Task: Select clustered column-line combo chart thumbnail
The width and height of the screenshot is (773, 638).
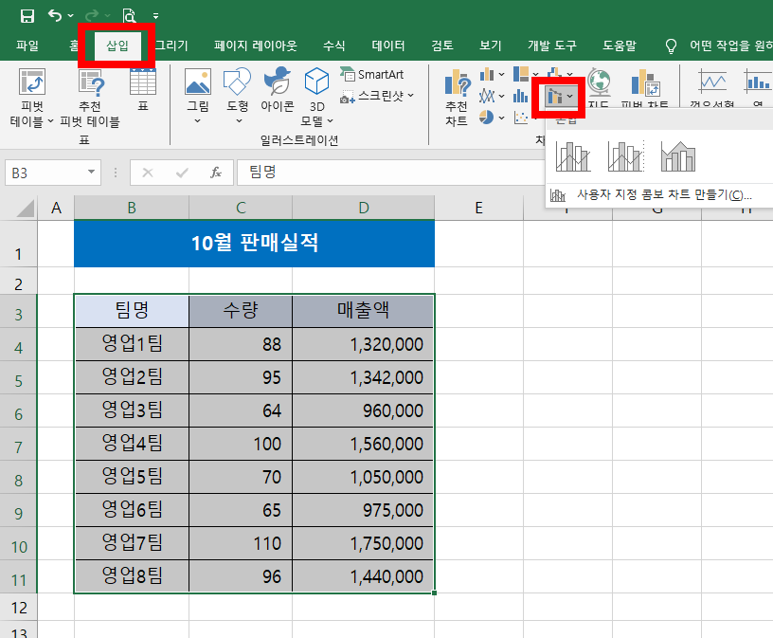Action: 573,156
